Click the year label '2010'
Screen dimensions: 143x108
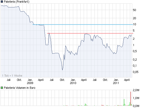[73, 83]
